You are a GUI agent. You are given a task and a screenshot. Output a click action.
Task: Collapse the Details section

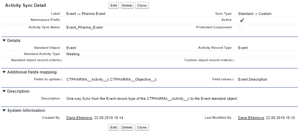[x=4, y=41]
